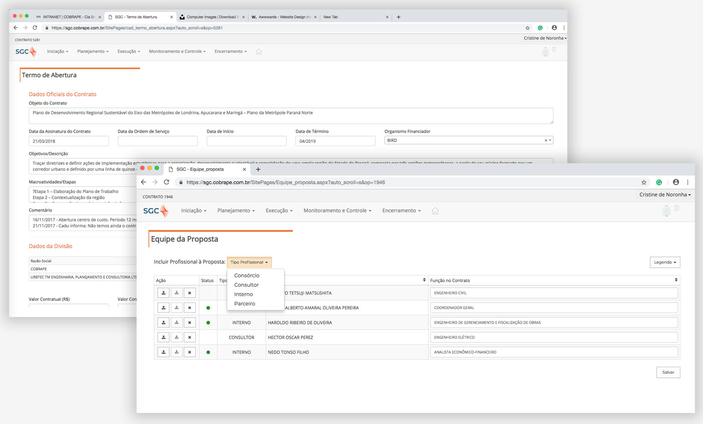Click Grammarly extension icon in front window
Viewport: 703px width, 424px height.
coord(659,182)
